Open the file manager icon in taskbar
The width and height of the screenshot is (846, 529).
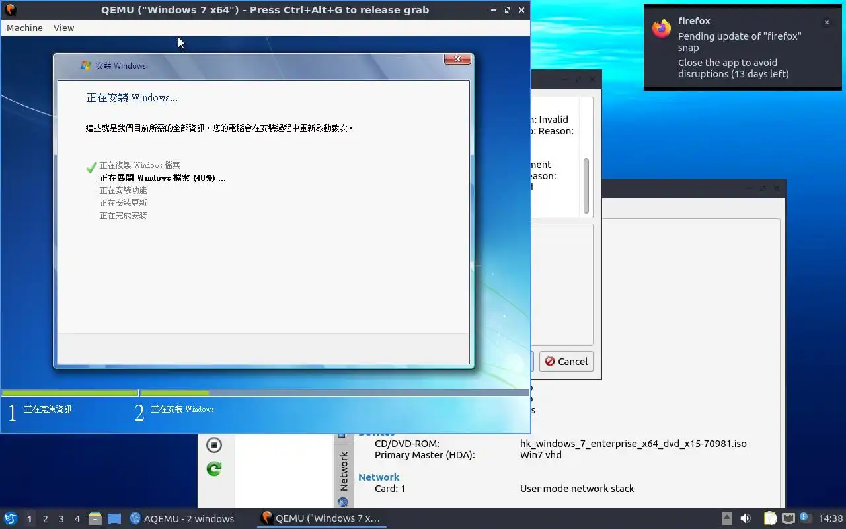pos(95,518)
